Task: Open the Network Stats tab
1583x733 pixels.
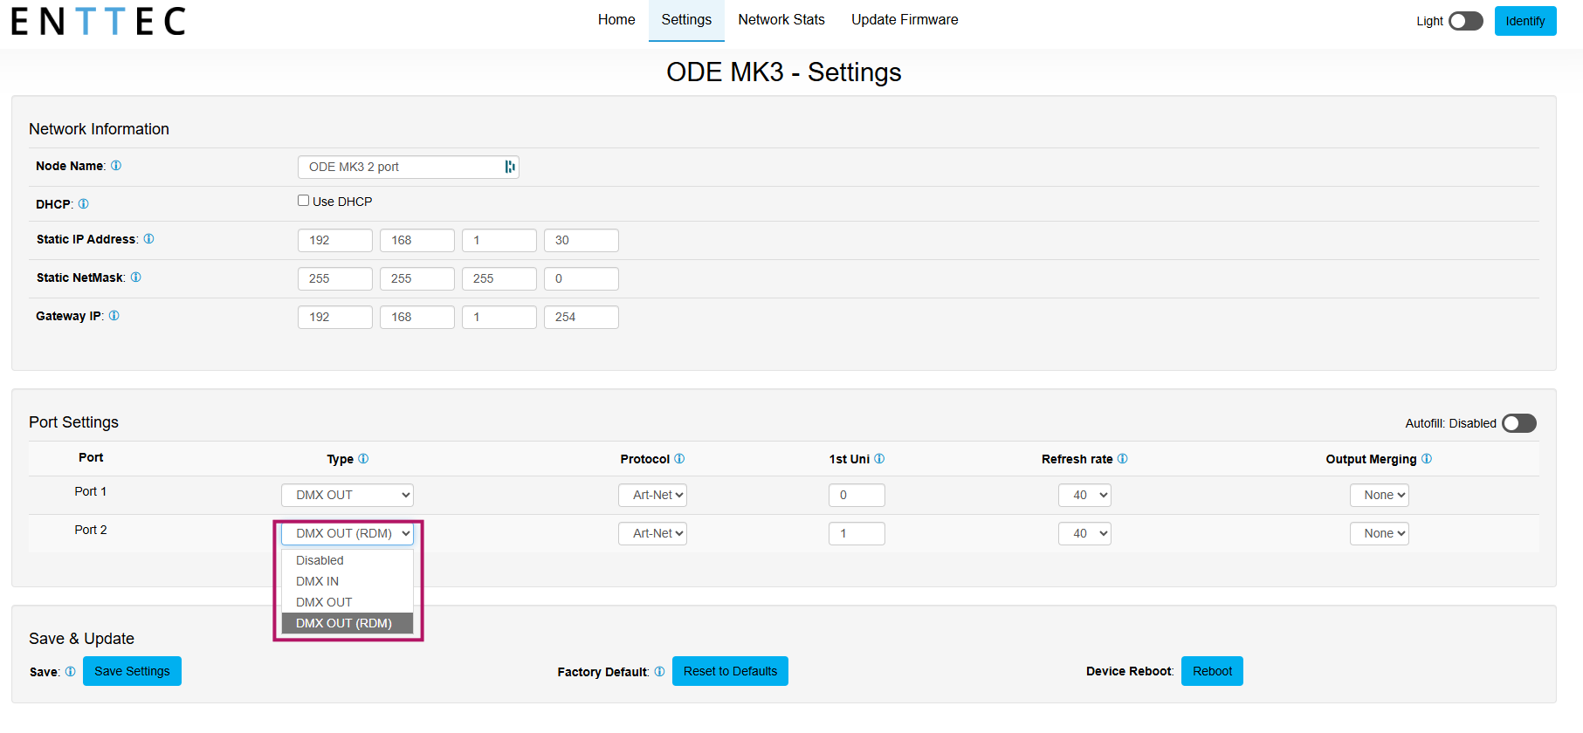Action: point(781,20)
